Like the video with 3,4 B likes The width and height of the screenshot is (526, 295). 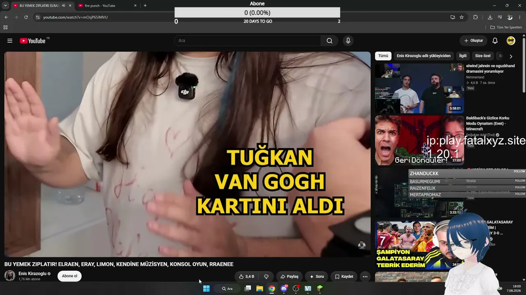click(247, 277)
